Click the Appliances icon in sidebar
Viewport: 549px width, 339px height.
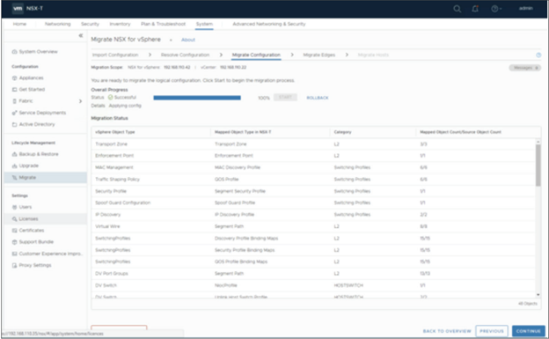click(x=14, y=77)
